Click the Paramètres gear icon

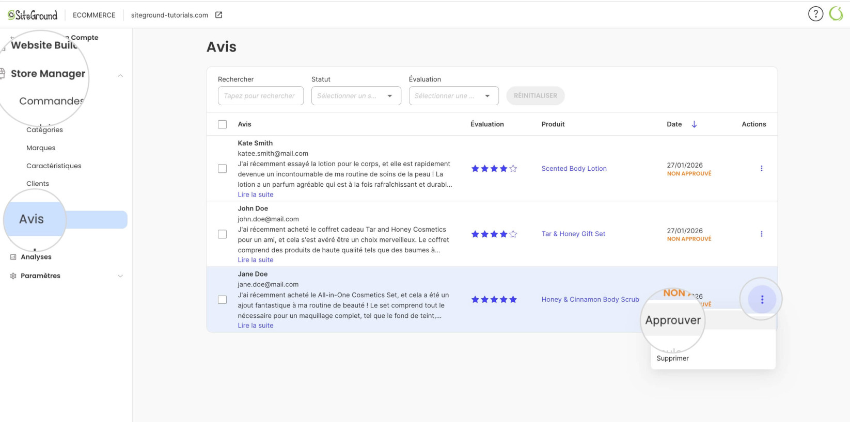13,276
